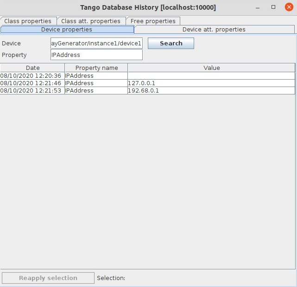Select the Device properties tab

67,30
